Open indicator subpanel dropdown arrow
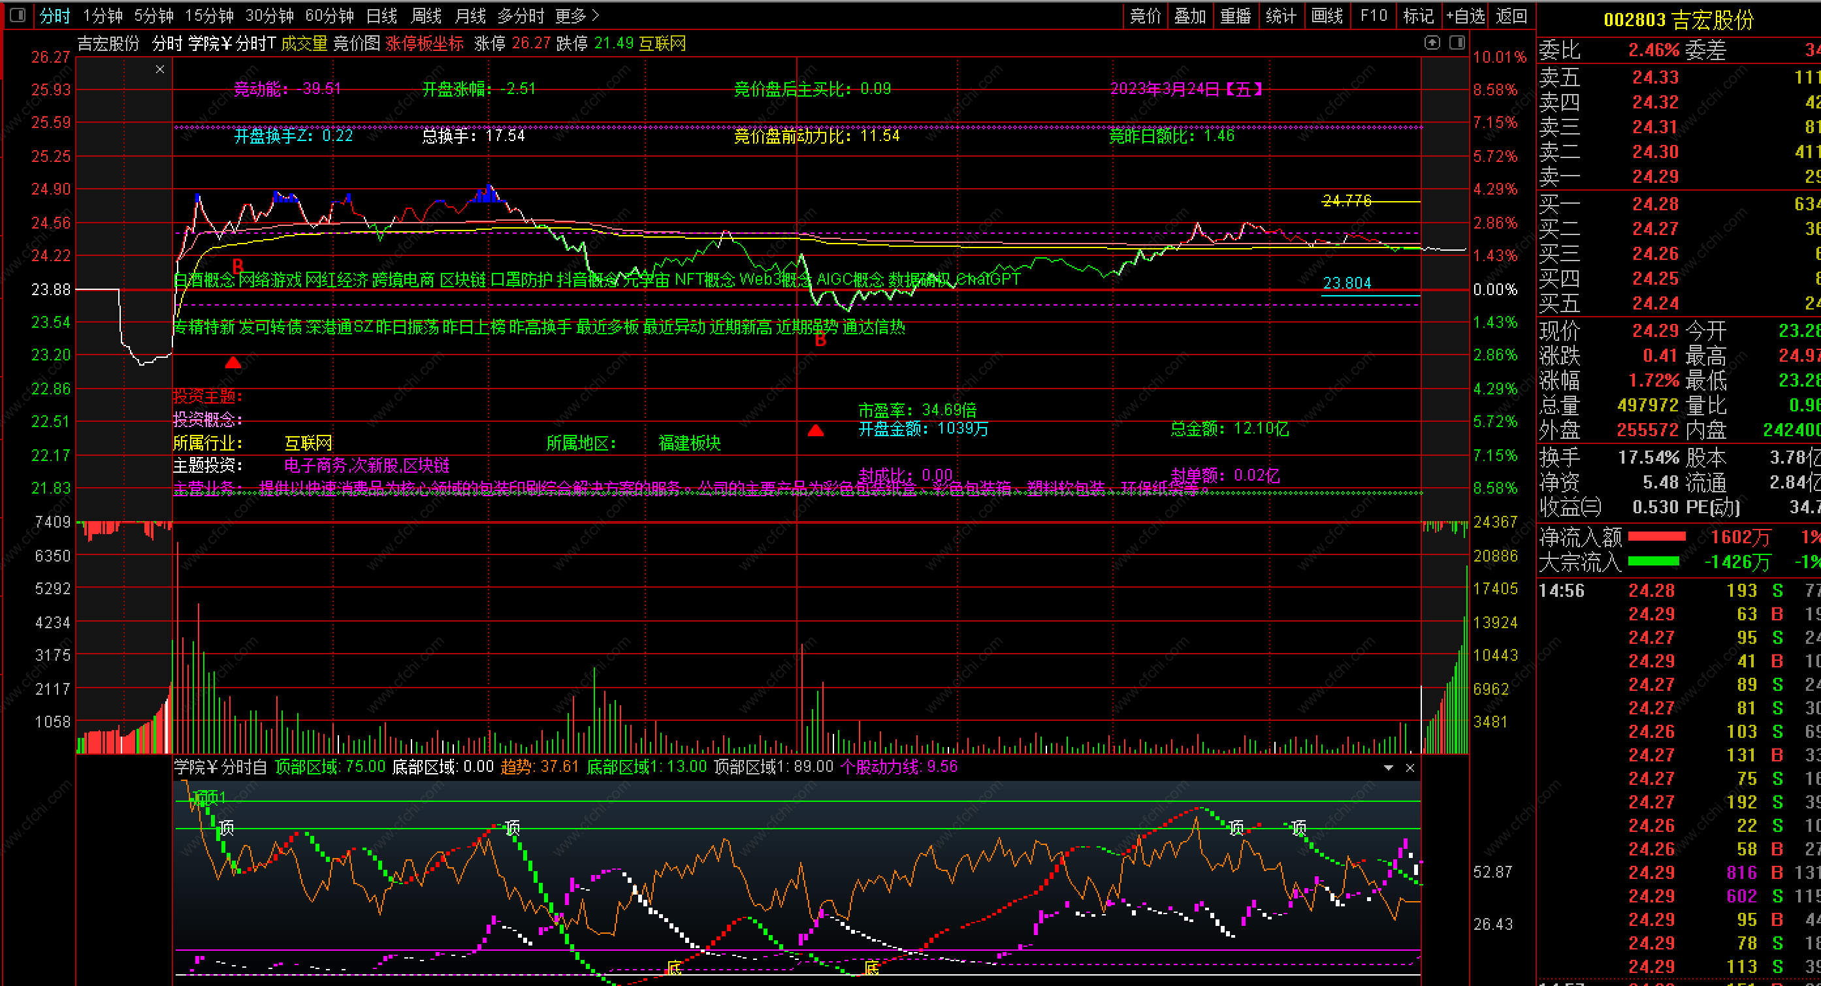Viewport: 1821px width, 986px height. (x=1389, y=768)
